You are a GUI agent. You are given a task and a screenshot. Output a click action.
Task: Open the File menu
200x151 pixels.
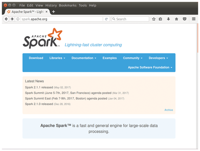[x=22, y=5]
